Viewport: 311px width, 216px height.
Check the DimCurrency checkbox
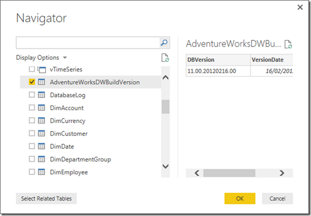(32, 120)
